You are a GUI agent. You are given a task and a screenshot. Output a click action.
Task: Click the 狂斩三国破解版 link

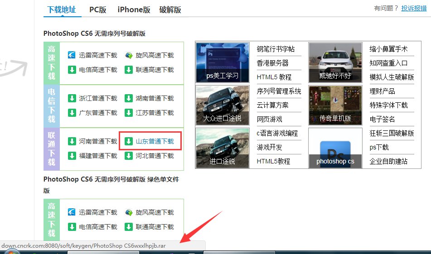(x=392, y=133)
